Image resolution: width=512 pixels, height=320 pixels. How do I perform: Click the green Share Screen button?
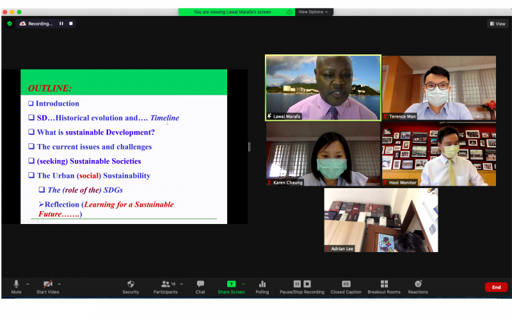(x=231, y=287)
